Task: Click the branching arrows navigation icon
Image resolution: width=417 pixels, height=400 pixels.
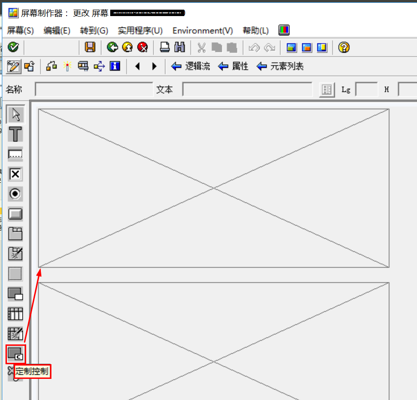Action: [x=99, y=66]
